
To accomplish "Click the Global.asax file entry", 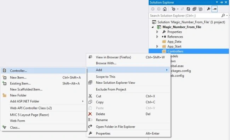I will 177,66.
